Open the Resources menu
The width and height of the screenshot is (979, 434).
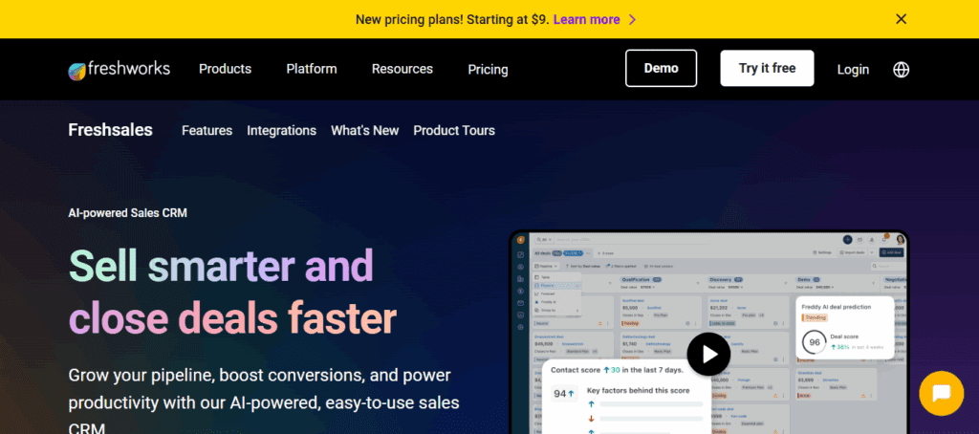[x=402, y=69]
